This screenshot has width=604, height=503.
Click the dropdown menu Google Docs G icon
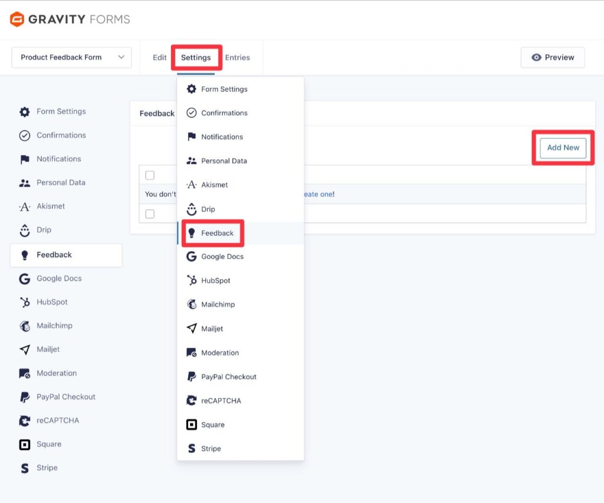tap(192, 257)
